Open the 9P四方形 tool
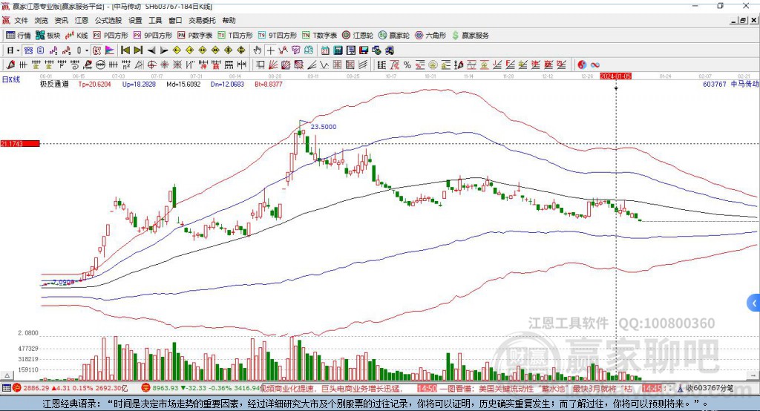 pyautogui.click(x=153, y=36)
